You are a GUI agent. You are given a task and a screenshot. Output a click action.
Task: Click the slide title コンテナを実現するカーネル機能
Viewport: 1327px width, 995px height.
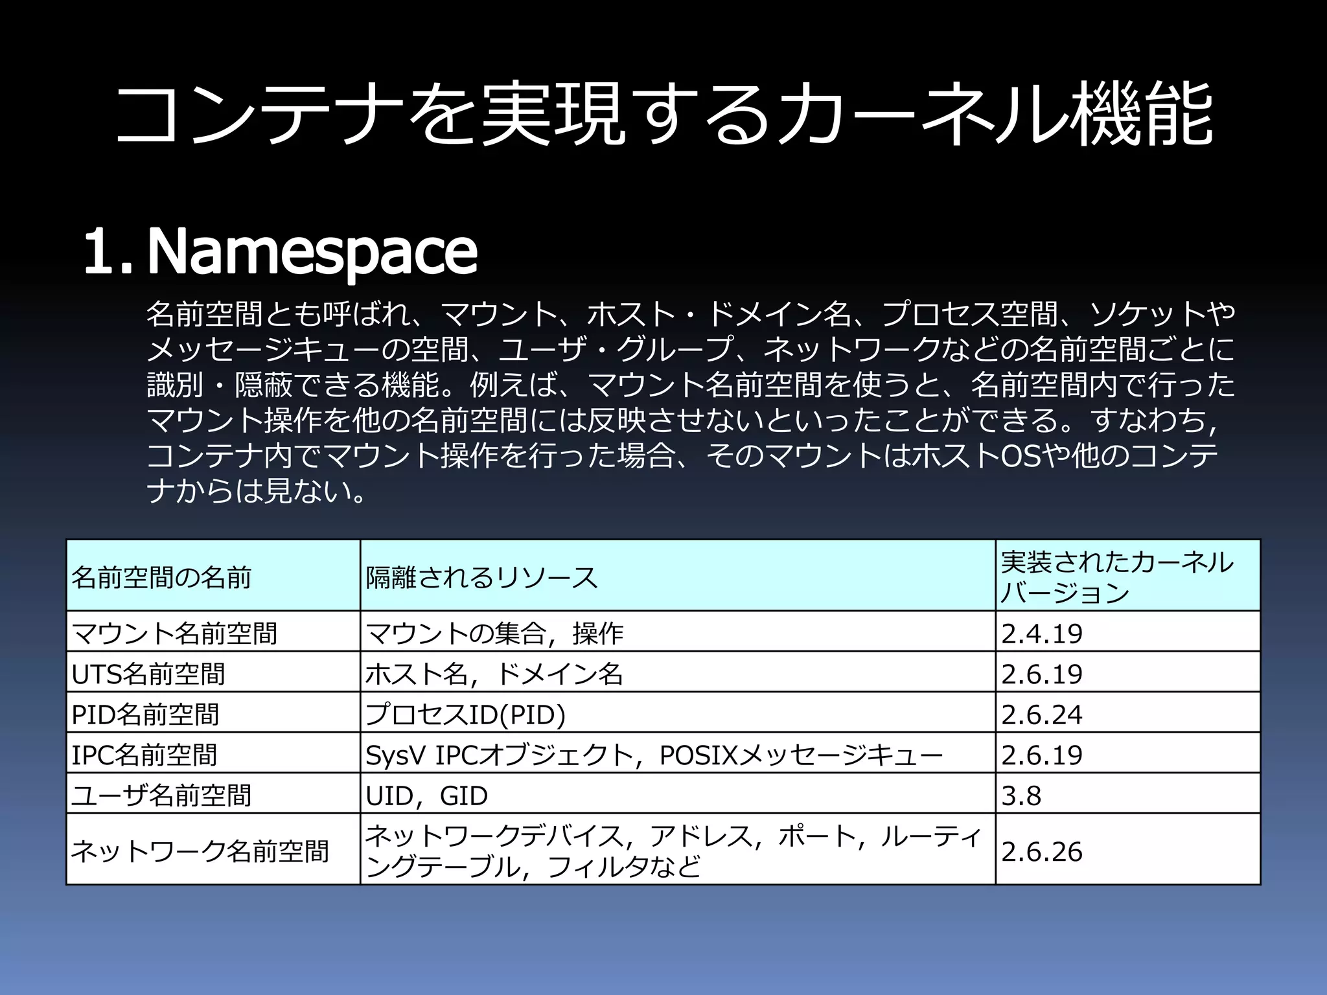[663, 115]
